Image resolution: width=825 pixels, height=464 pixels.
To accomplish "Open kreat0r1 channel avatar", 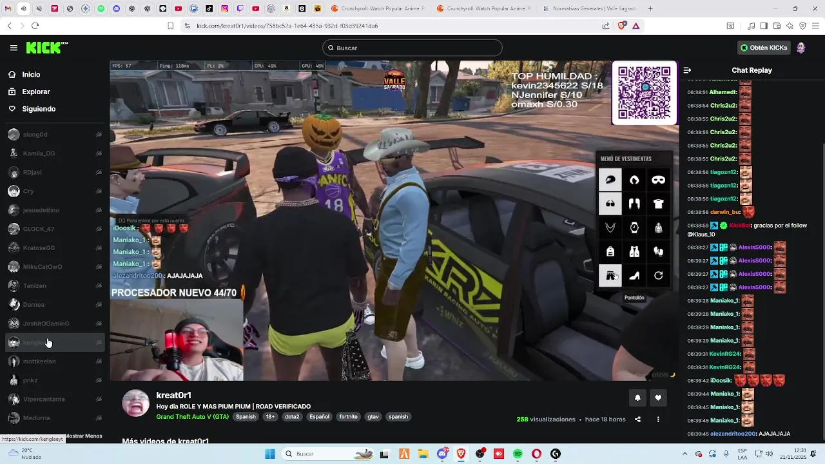I will 136,403.
